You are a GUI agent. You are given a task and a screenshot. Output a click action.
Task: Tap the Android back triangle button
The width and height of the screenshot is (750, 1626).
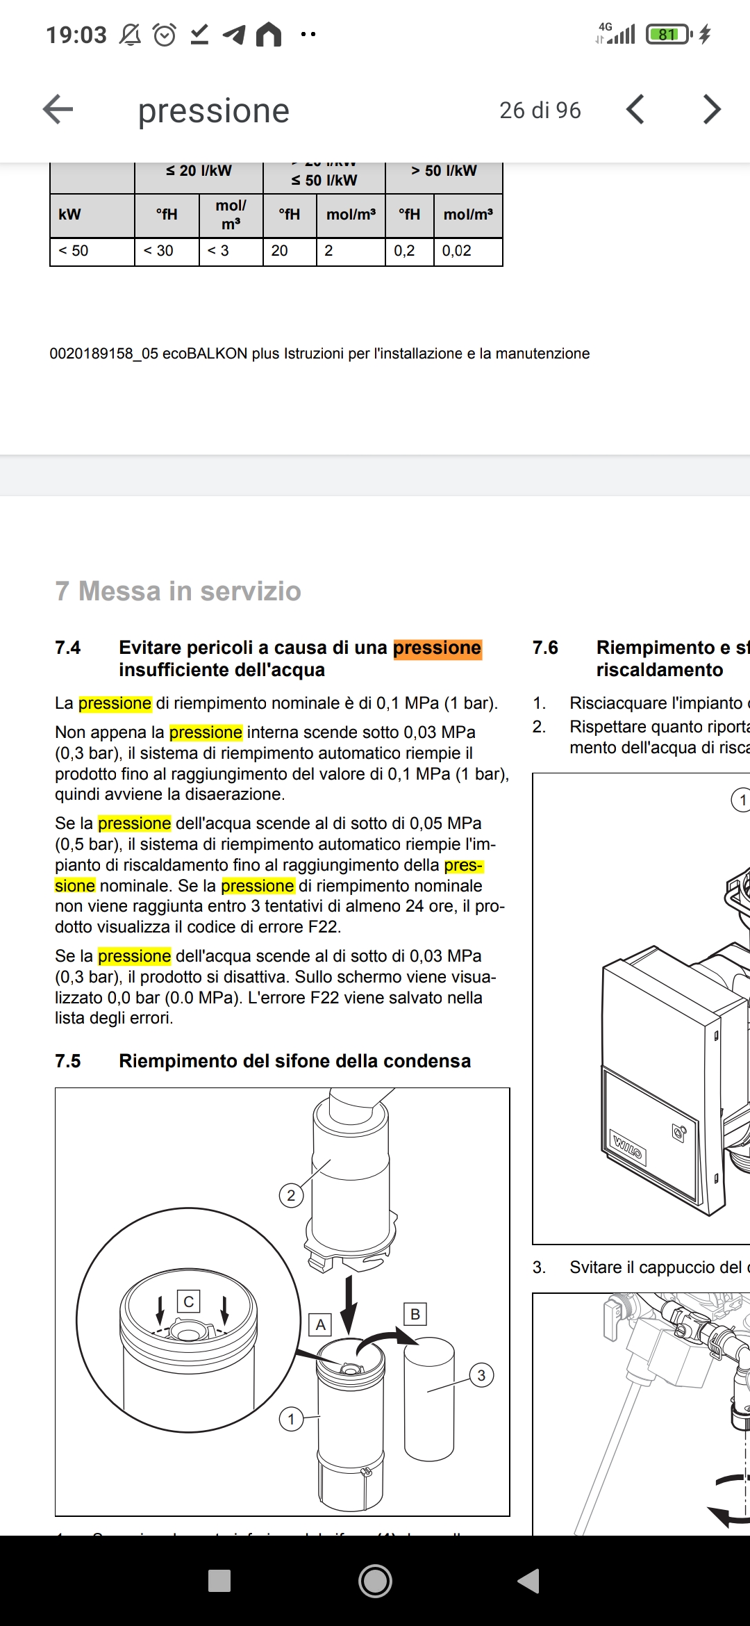click(x=529, y=1581)
